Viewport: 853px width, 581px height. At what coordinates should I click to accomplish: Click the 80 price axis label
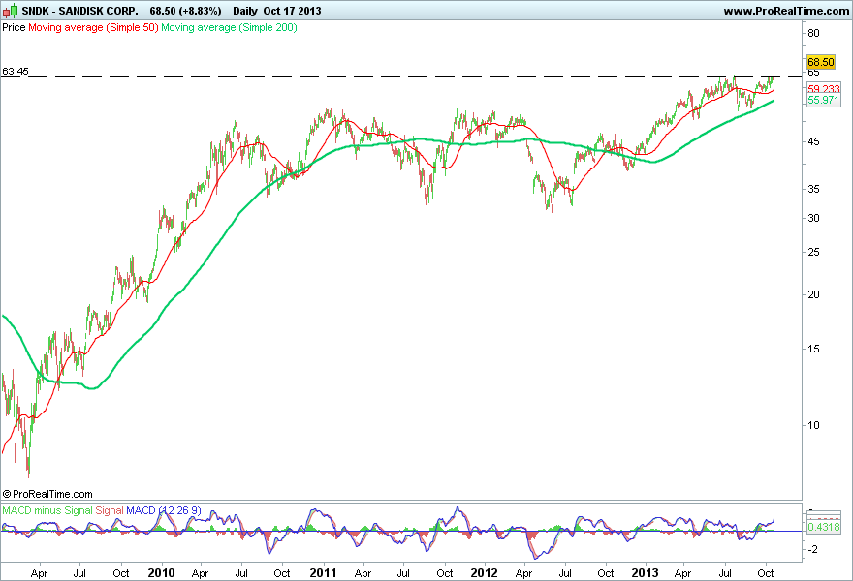(813, 33)
